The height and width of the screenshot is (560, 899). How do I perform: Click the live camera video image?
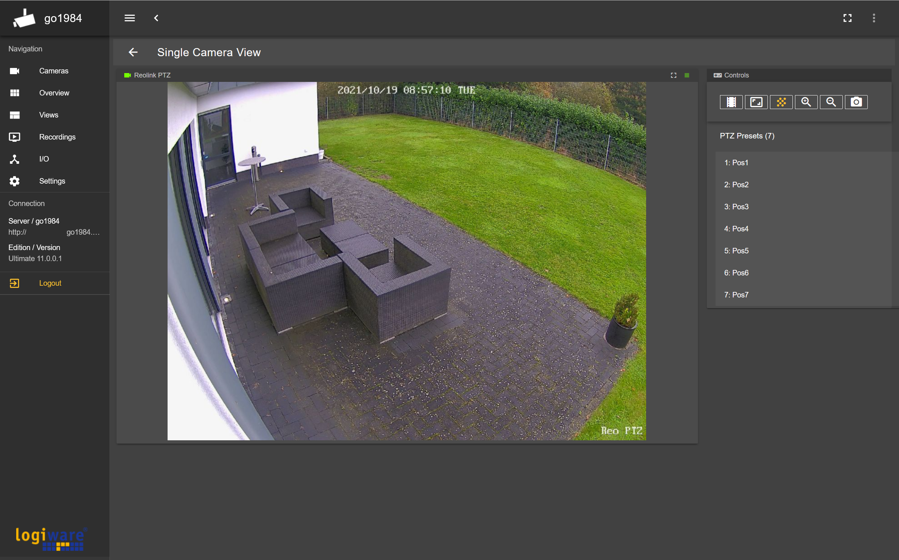406,261
